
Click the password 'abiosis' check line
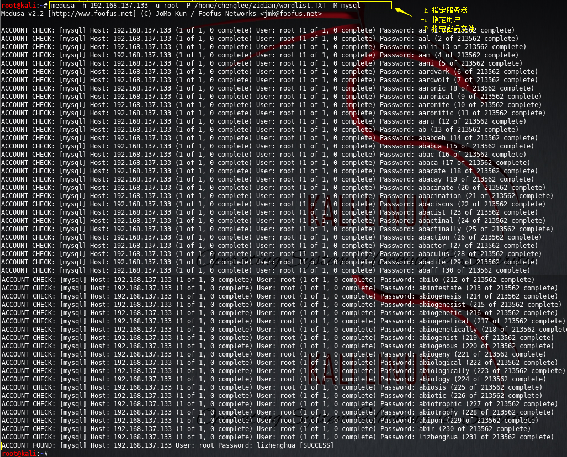(x=272, y=387)
